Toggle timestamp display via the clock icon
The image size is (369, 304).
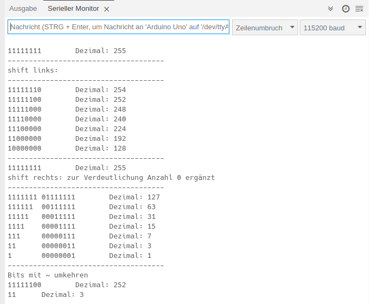pyautogui.click(x=345, y=9)
